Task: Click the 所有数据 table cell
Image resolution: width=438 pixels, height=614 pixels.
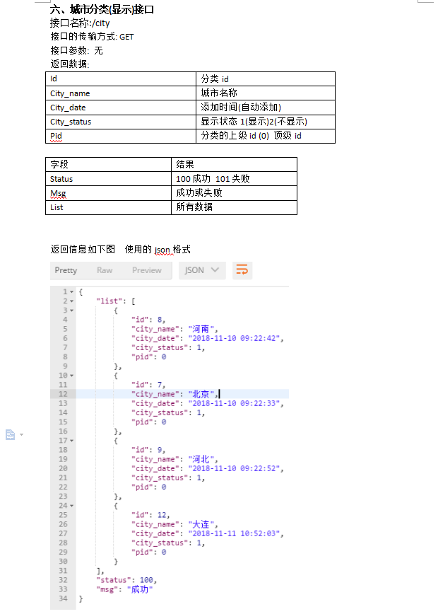Action: click(x=235, y=207)
